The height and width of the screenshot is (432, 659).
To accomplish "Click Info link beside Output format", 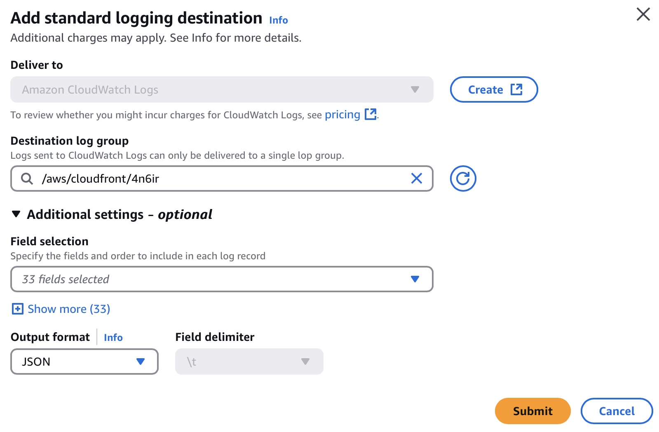I will pos(113,338).
